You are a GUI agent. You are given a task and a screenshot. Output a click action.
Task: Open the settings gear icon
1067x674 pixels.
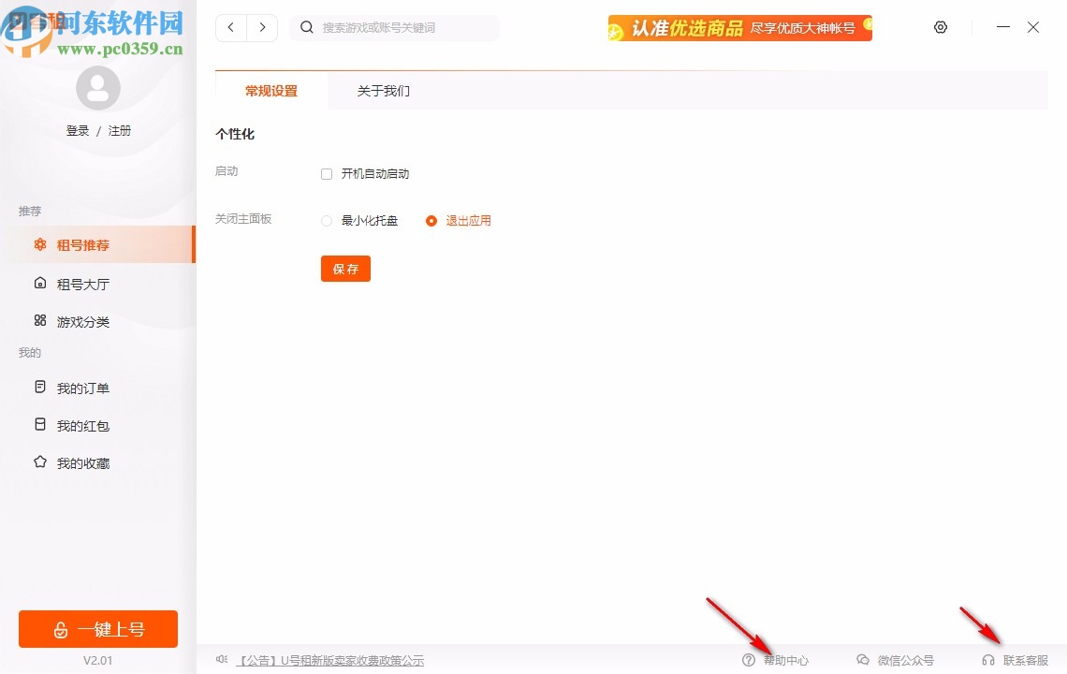coord(941,27)
